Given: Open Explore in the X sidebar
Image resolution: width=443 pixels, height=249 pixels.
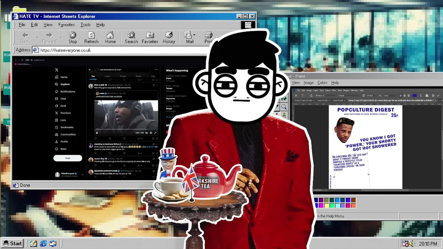Looking at the screenshot, I should point(62,84).
